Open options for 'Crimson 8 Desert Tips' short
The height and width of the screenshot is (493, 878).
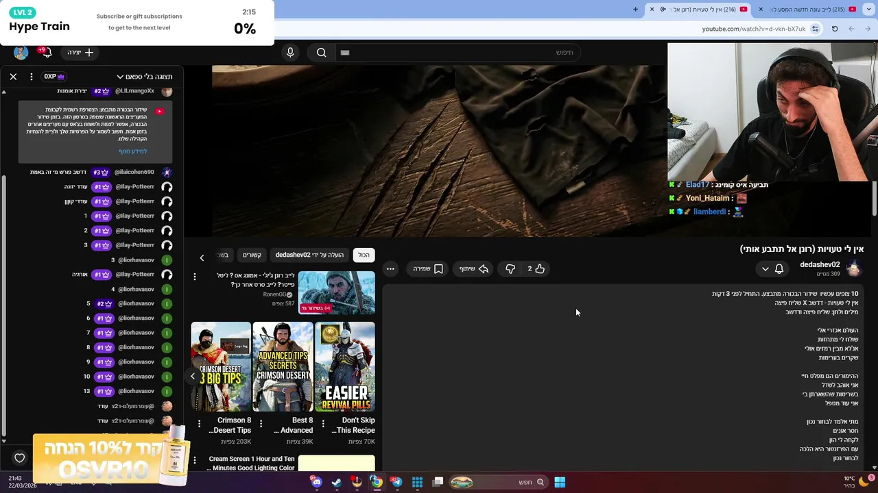click(199, 424)
